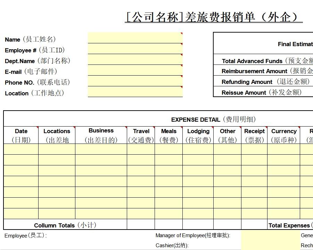Click the Name input cell
This screenshot has height=250, width=313.
pos(135,38)
